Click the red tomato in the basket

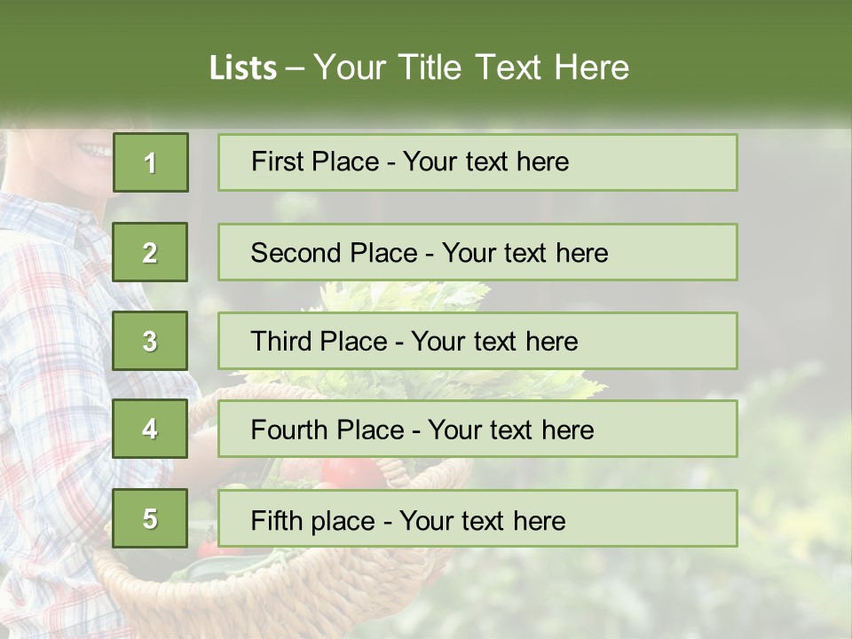pyautogui.click(x=351, y=471)
